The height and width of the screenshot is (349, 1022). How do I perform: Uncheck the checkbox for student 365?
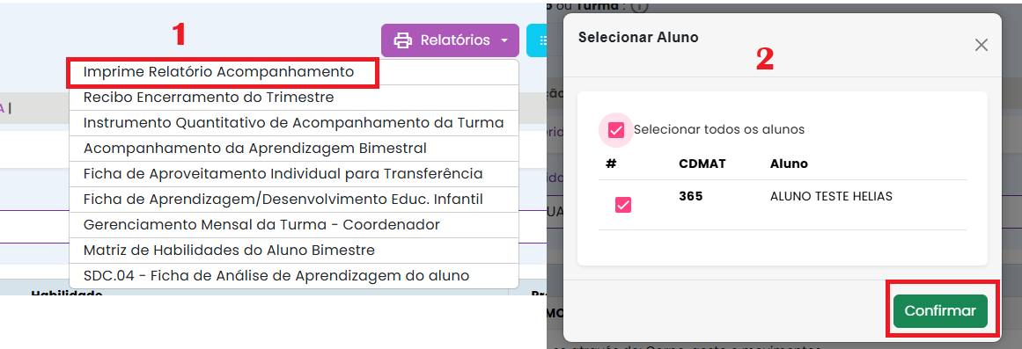[x=623, y=206]
